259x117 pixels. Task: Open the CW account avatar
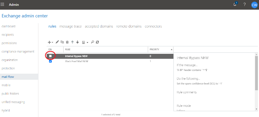point(254,5)
